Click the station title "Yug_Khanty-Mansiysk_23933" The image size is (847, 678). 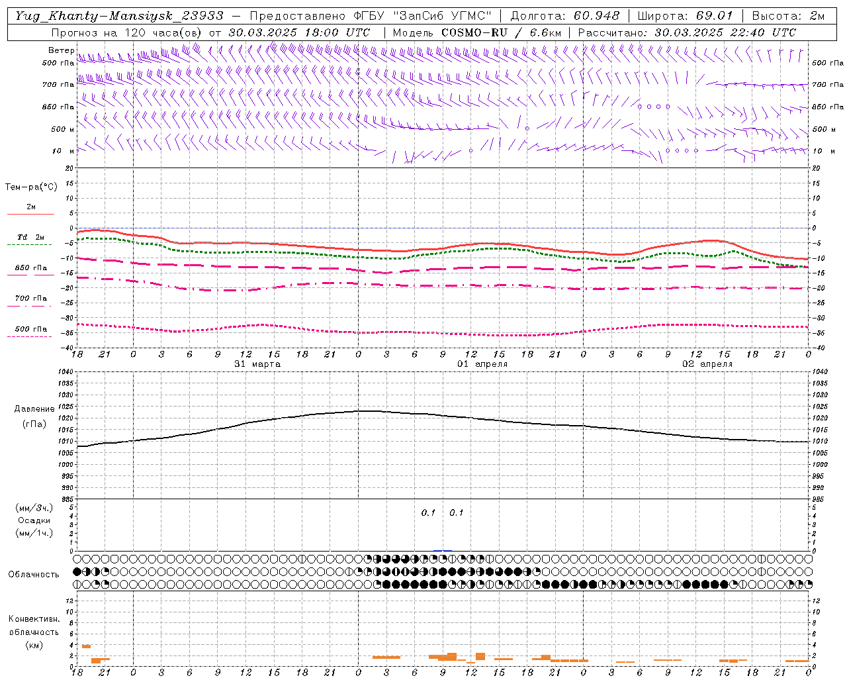[120, 16]
